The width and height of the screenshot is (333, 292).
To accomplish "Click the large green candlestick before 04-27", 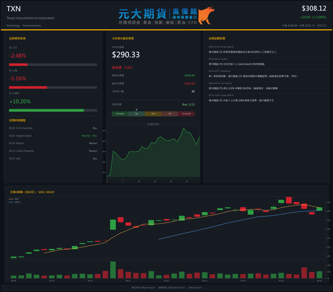I will [x=113, y=225].
